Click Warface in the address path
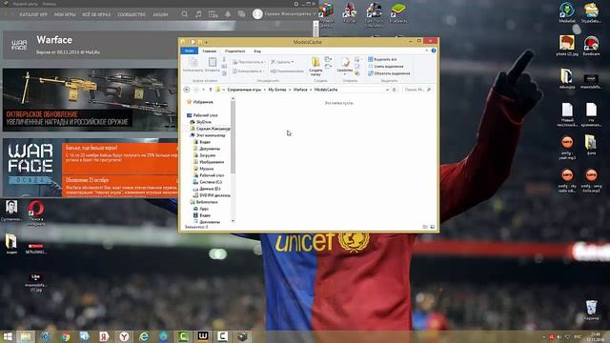610x343 pixels. click(x=300, y=90)
